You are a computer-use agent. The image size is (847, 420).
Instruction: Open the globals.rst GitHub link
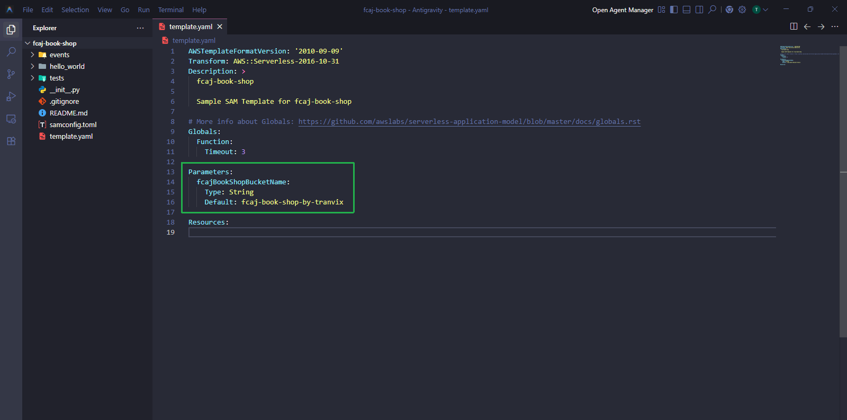pos(469,121)
